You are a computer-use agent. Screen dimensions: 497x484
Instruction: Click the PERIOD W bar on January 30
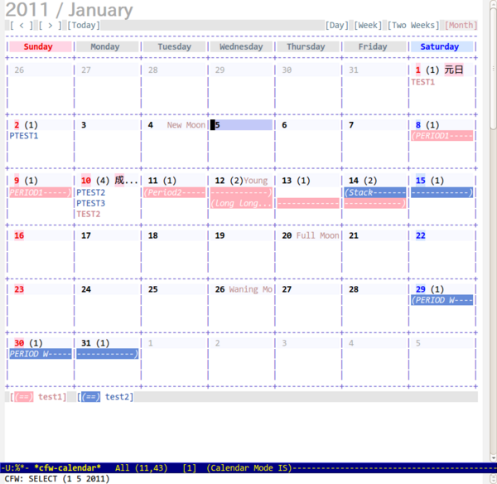pos(41,354)
